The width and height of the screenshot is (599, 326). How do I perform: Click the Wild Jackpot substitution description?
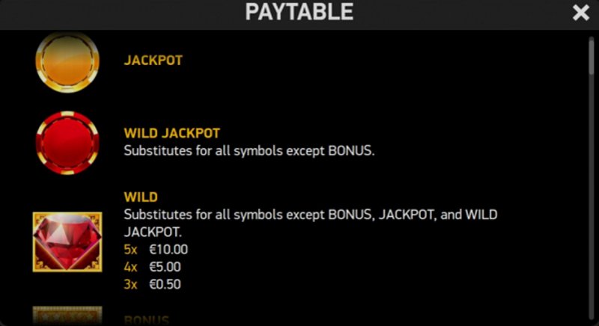(x=249, y=150)
